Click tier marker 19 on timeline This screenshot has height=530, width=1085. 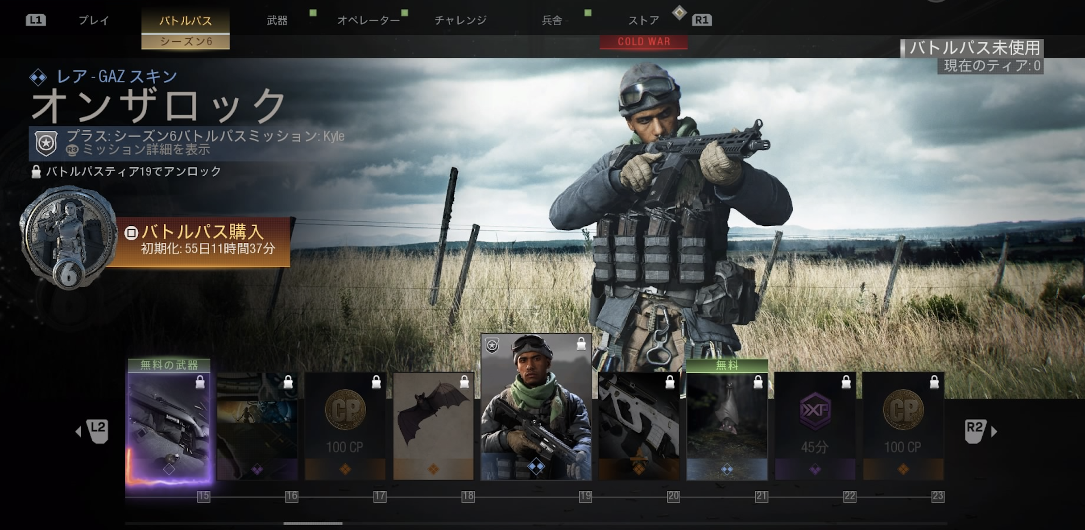(x=586, y=496)
